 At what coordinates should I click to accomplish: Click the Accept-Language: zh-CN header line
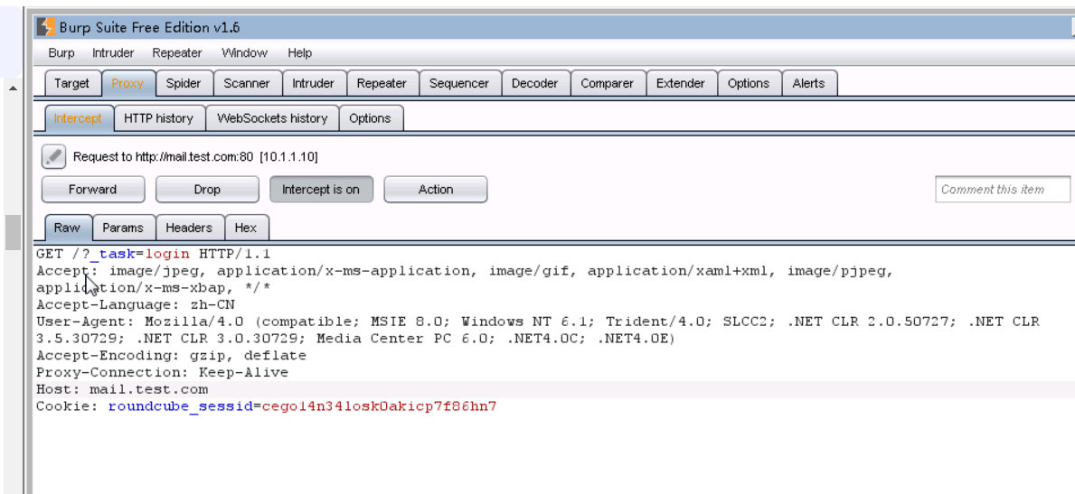136,304
